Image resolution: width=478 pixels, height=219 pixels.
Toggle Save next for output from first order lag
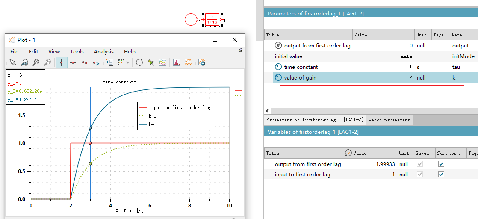click(441, 164)
